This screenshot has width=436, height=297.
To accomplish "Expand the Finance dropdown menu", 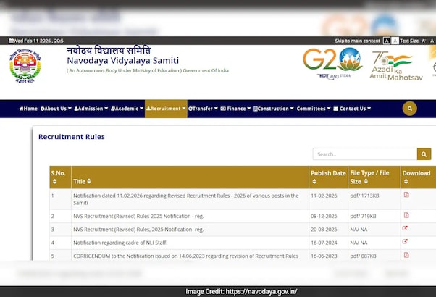I will (235, 109).
